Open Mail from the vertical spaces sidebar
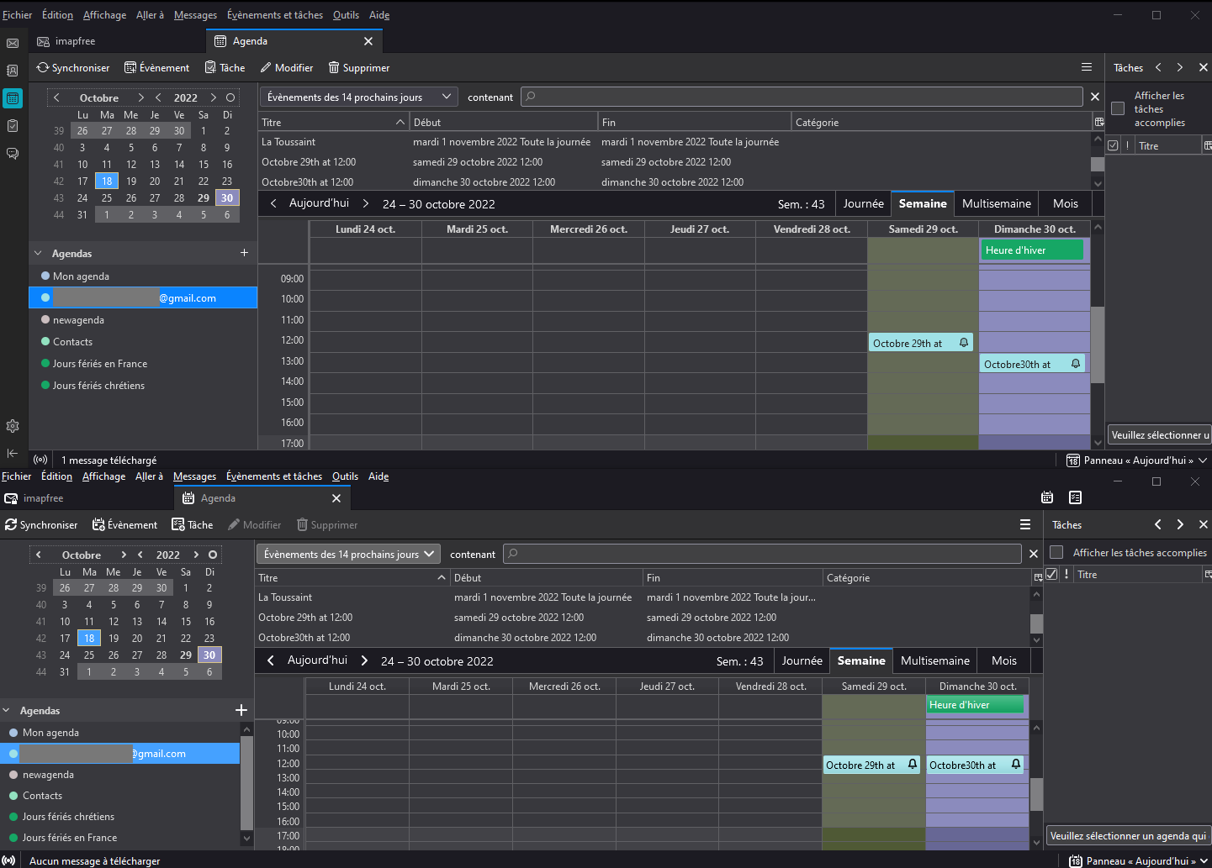 coord(13,43)
